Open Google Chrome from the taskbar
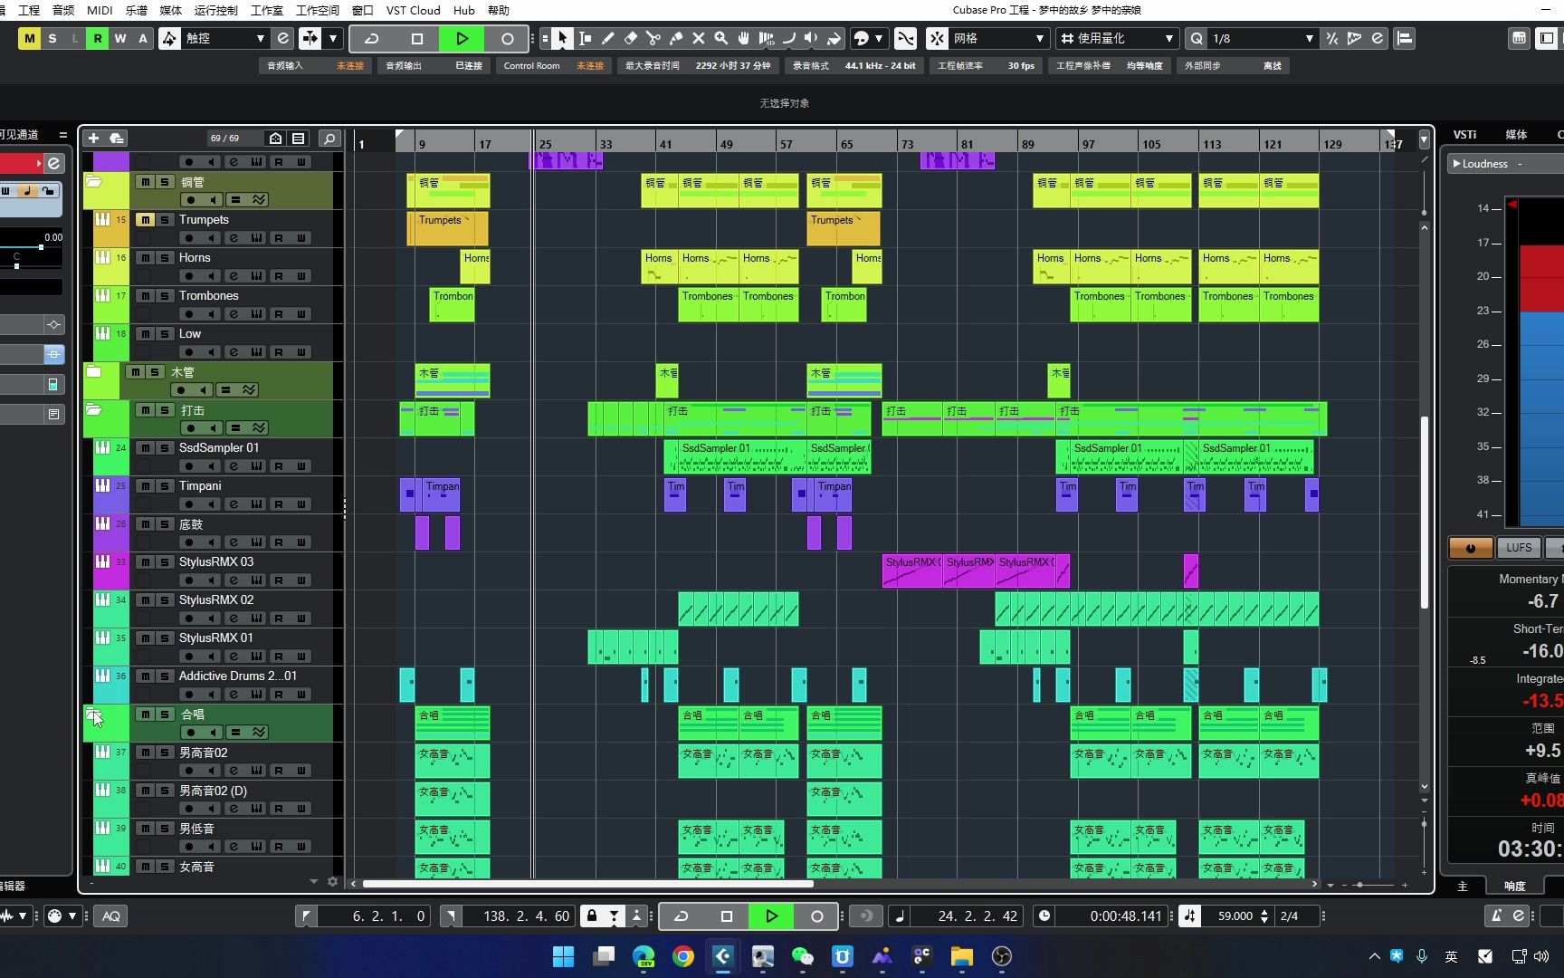 tap(683, 956)
